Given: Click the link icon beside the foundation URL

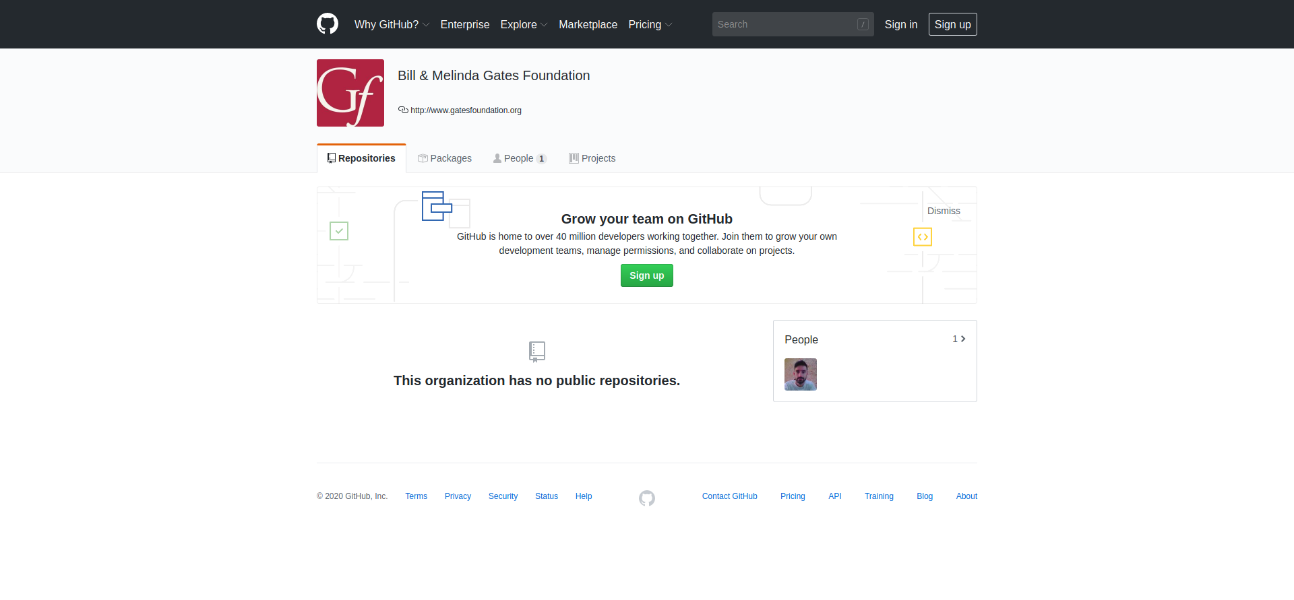Looking at the screenshot, I should pos(403,110).
